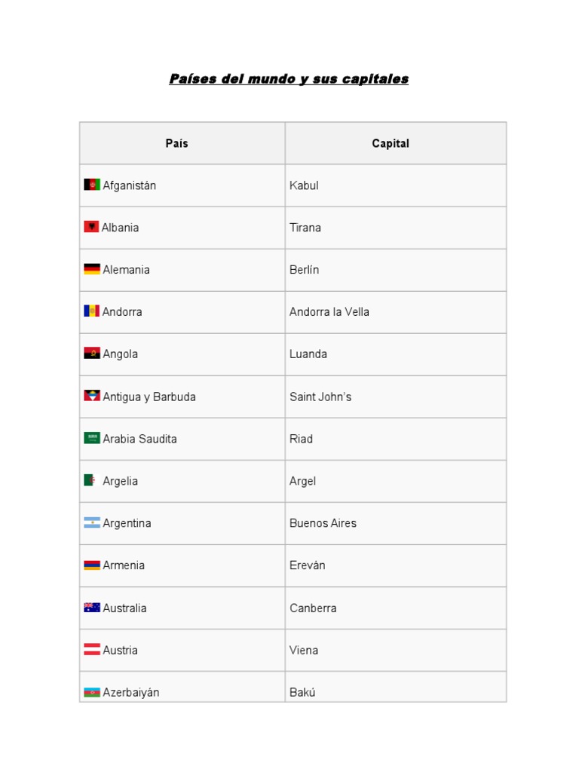Select the Angola flag icon

[92, 354]
